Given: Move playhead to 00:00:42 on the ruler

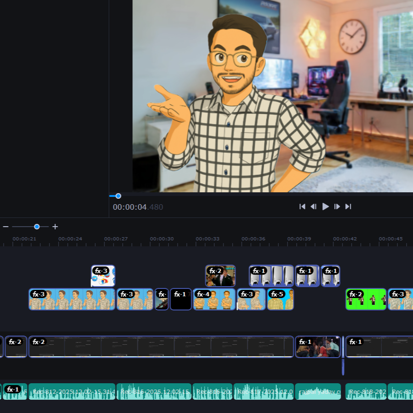Looking at the screenshot, I should point(345,239).
